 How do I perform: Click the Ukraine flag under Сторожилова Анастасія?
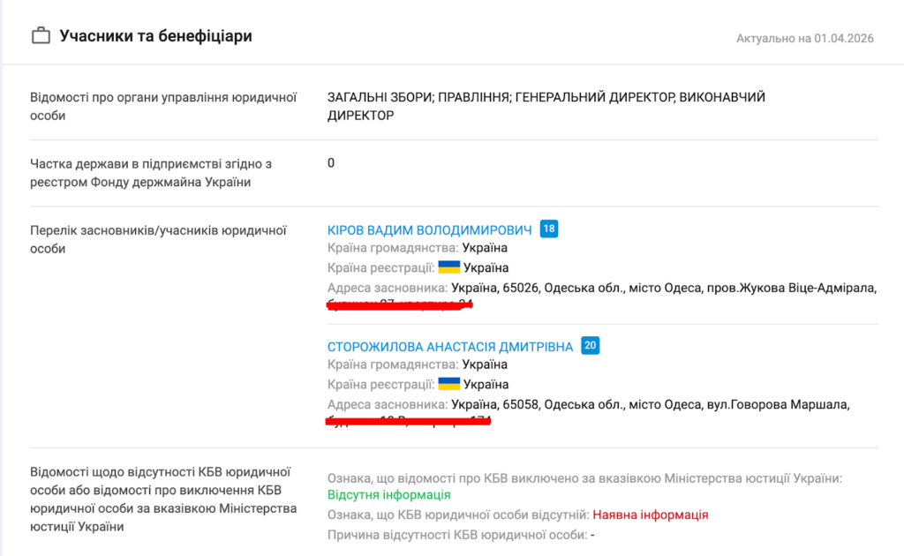[x=449, y=384]
